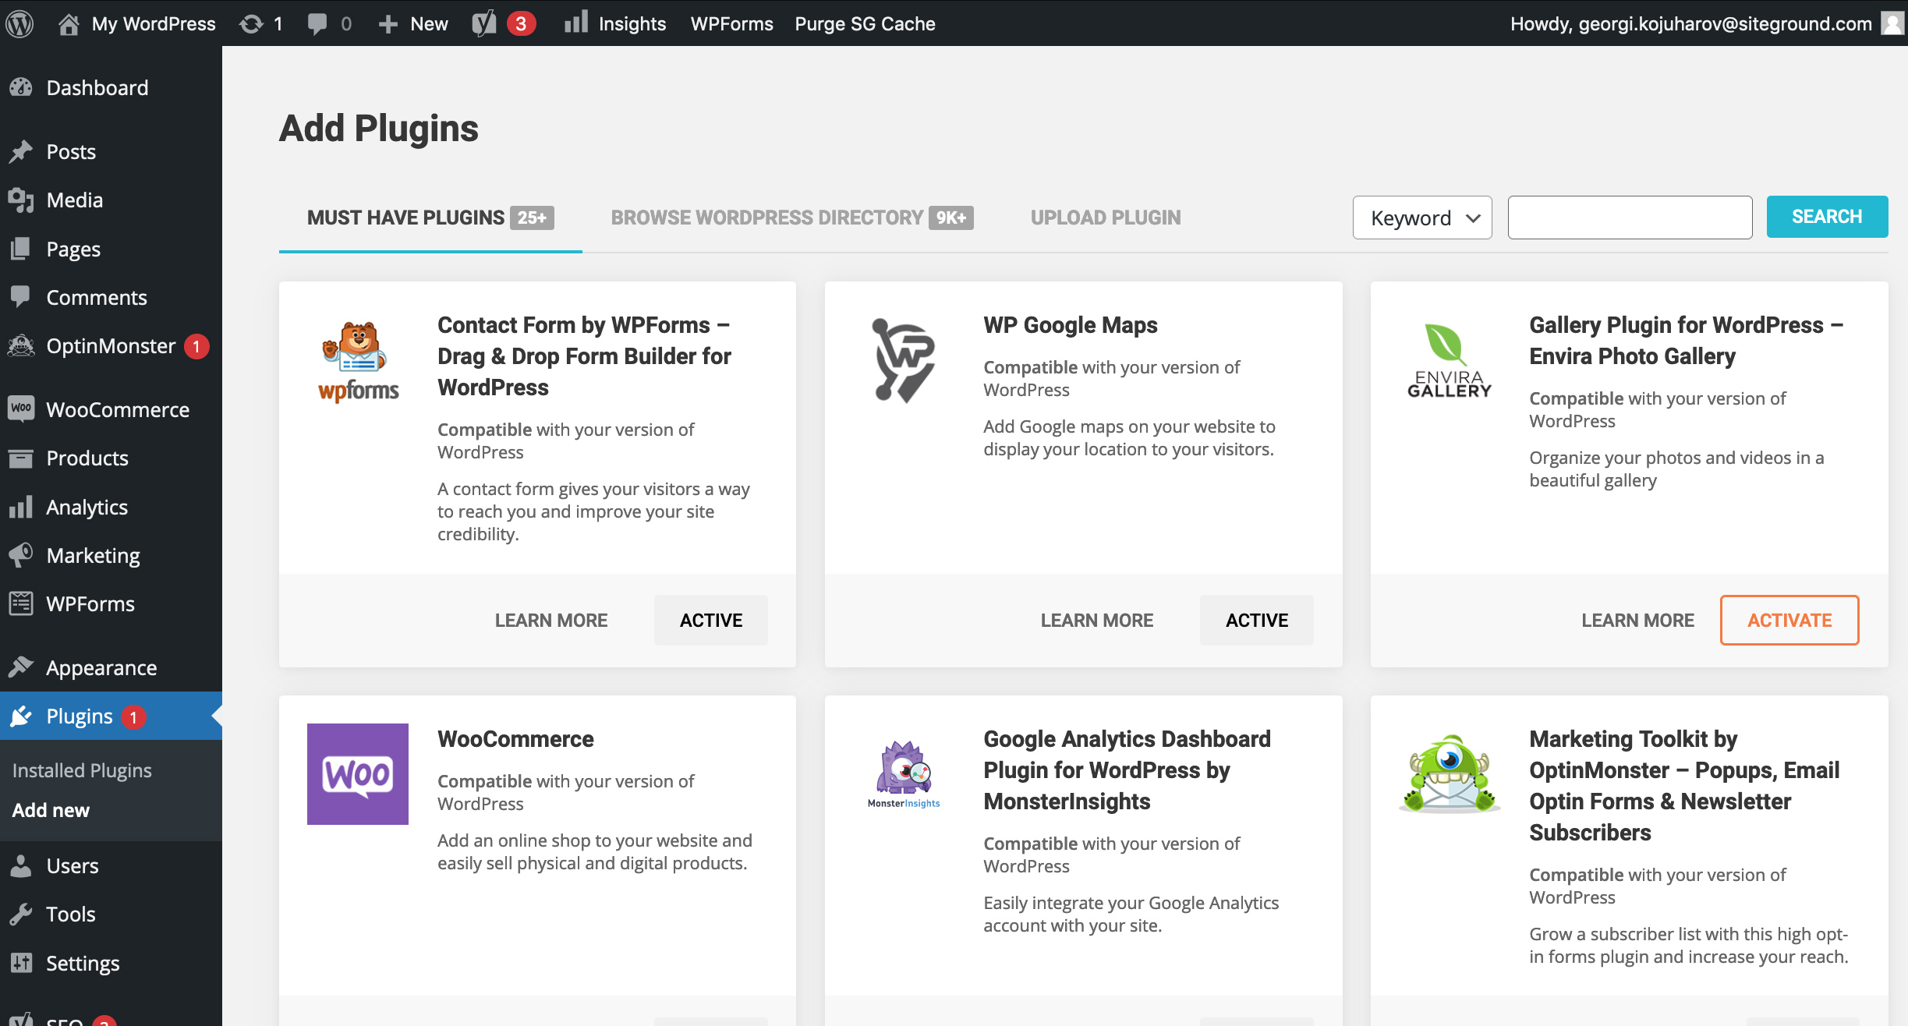Open the Gallery Plugin Envira Photo Gallery title
The height and width of the screenshot is (1026, 1908).
1686,341
